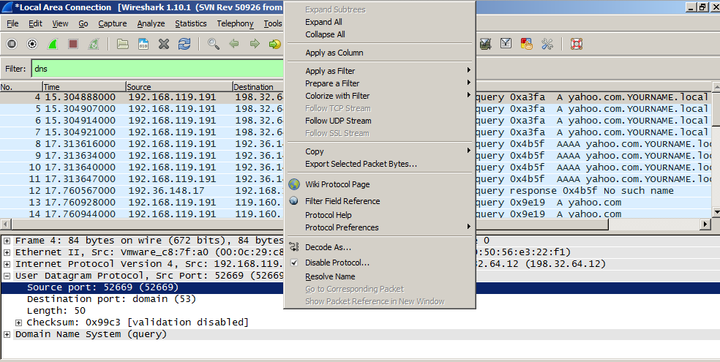This screenshot has width=720, height=362.
Task: Expand the Frame 4 tree node
Action: click(x=7, y=241)
